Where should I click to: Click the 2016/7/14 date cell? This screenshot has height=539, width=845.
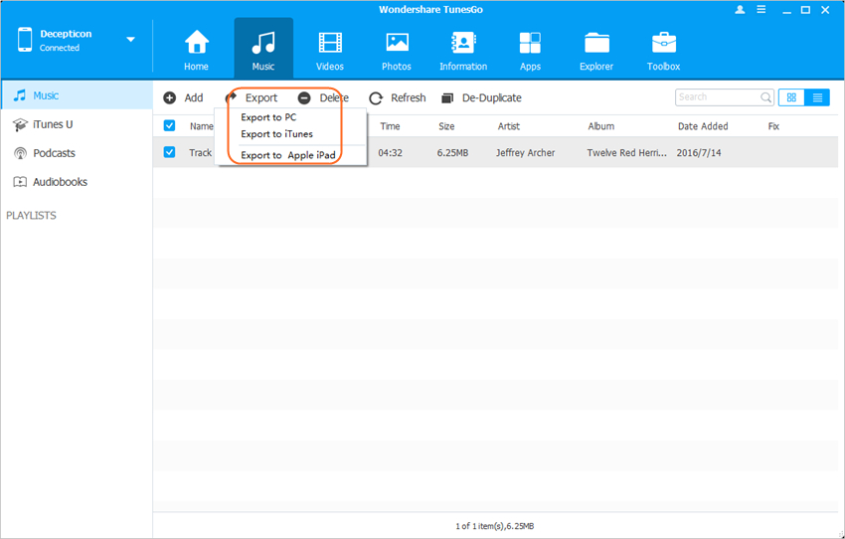[x=699, y=152]
